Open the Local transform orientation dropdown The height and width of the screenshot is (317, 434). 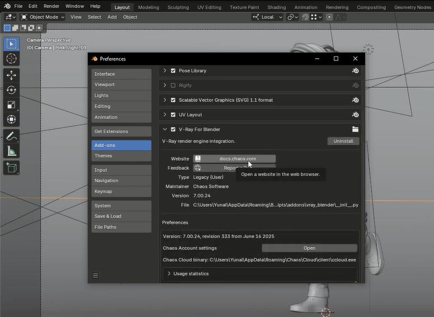[x=267, y=17]
